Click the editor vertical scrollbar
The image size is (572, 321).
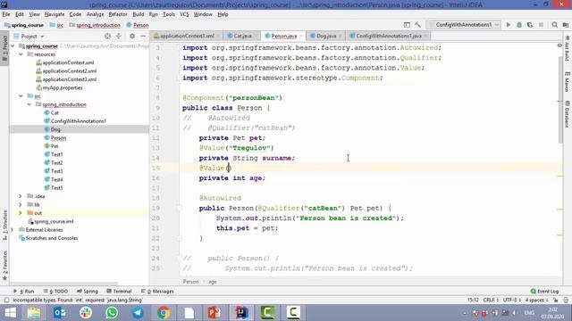click(x=560, y=100)
